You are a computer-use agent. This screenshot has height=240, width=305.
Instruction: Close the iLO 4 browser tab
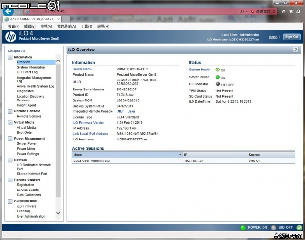(x=58, y=19)
